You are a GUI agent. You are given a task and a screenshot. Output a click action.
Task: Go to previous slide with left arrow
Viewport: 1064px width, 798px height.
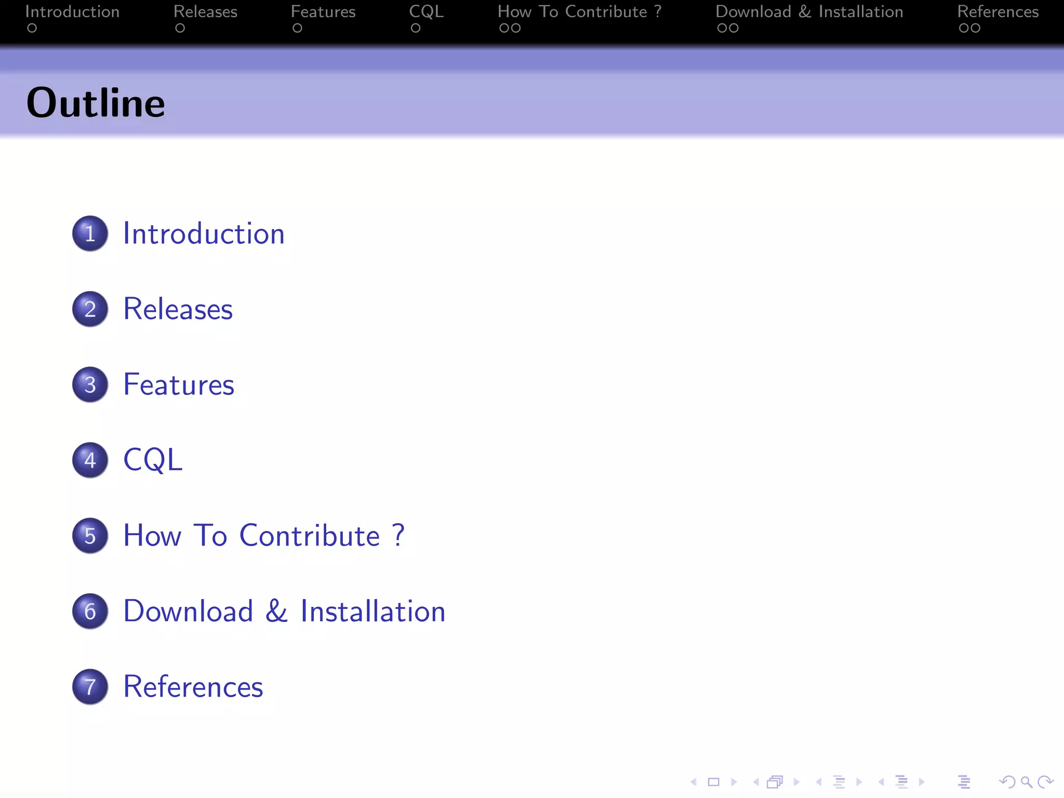(x=694, y=782)
